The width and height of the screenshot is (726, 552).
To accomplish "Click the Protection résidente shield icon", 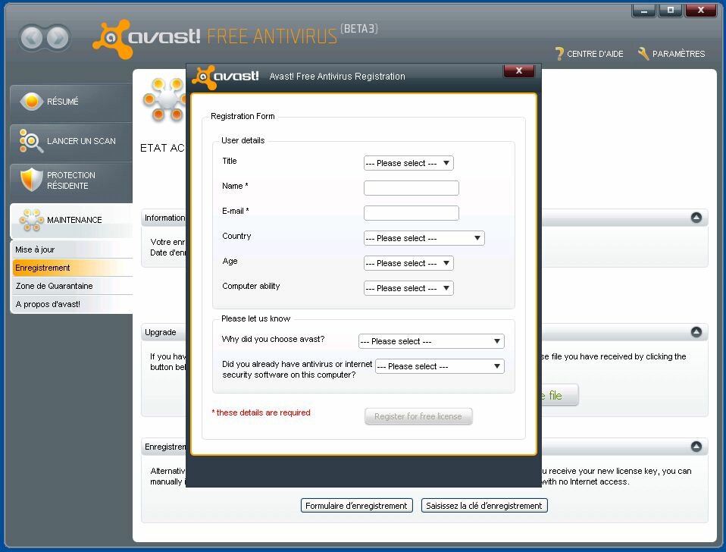I will [32, 180].
